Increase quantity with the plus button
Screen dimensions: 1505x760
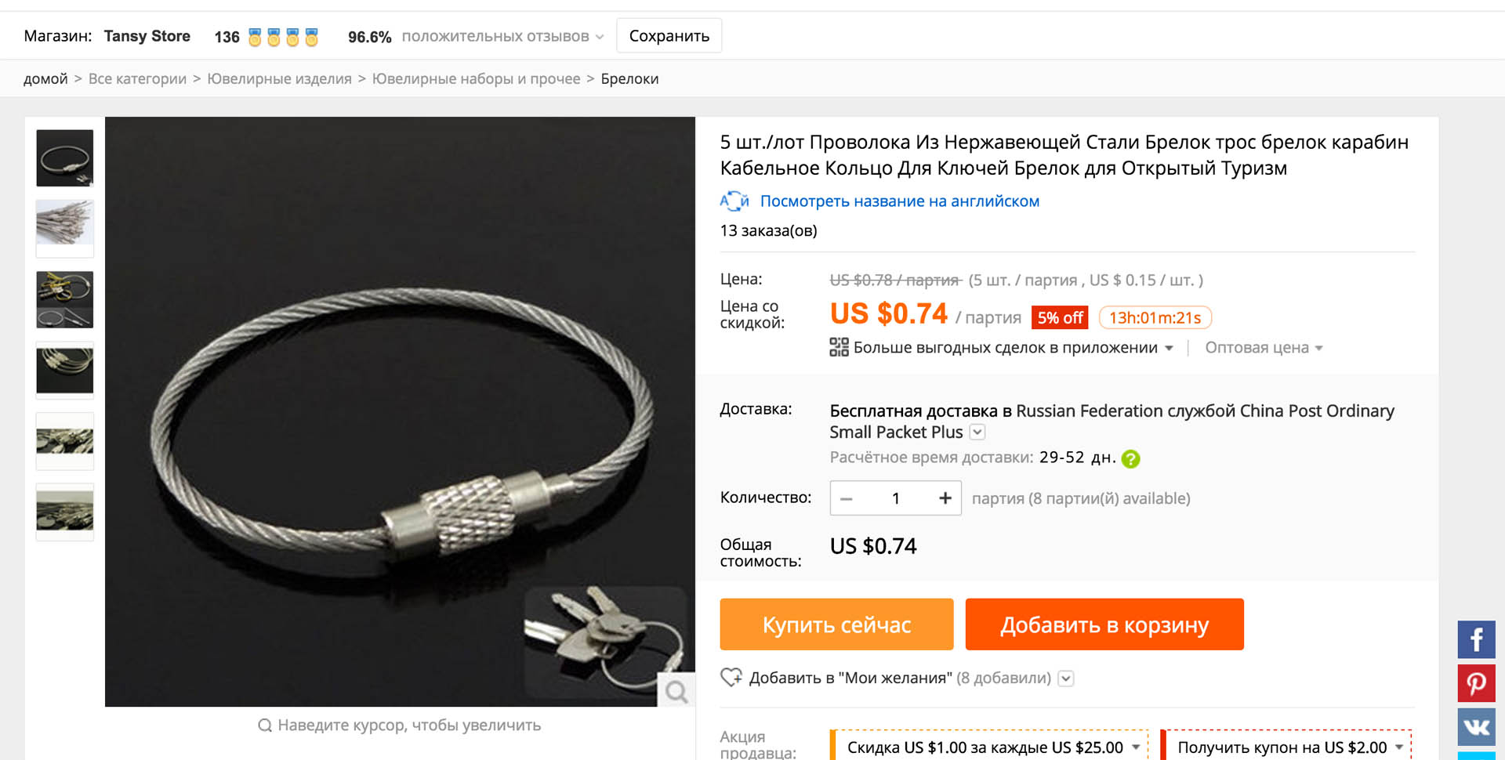(x=945, y=498)
